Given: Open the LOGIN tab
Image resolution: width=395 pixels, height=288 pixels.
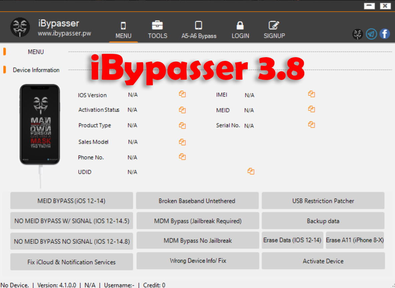Looking at the screenshot, I should coord(240,30).
